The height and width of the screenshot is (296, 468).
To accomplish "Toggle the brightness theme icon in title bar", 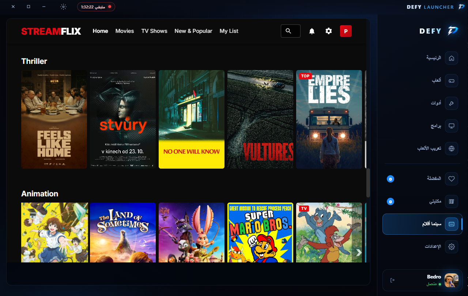I will (63, 7).
